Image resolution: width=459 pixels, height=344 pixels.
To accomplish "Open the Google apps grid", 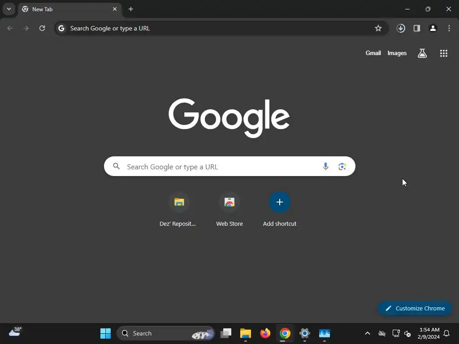I will tap(444, 53).
